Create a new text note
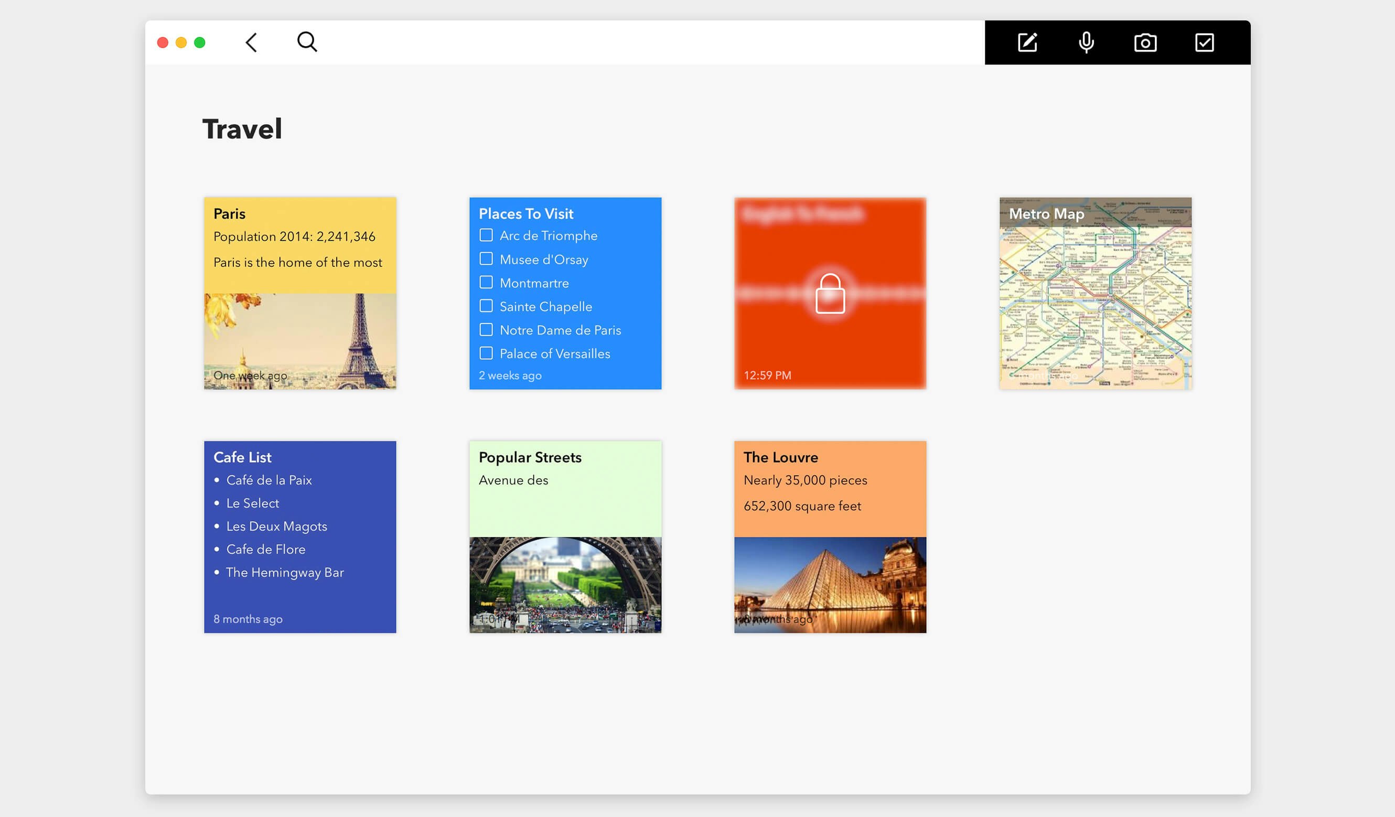Viewport: 1395px width, 817px height. click(x=1027, y=42)
